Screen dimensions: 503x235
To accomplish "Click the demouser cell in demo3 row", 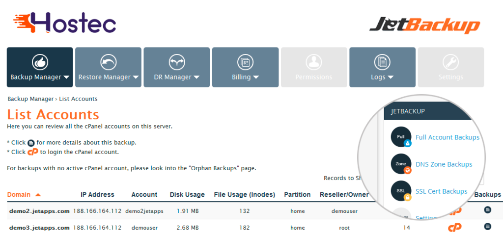I will [x=144, y=228].
